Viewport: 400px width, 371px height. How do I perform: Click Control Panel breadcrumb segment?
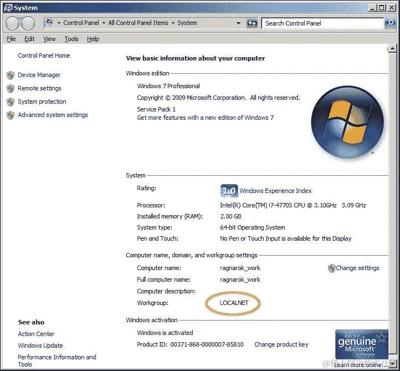tap(81, 23)
